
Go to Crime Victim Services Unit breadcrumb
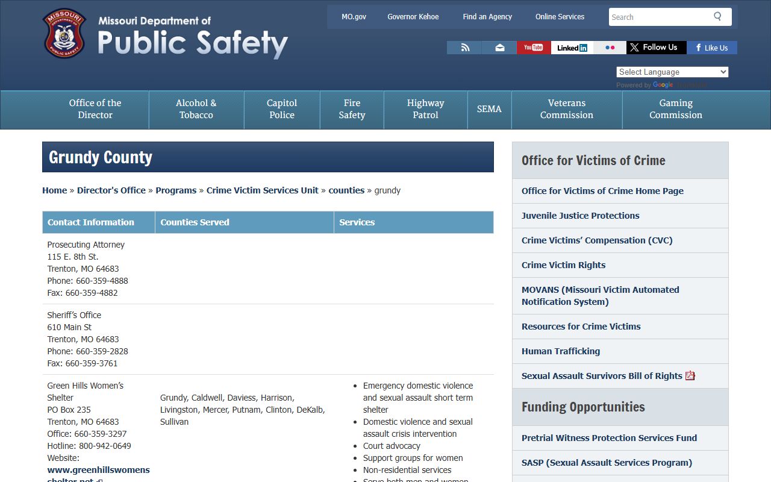[x=263, y=190]
